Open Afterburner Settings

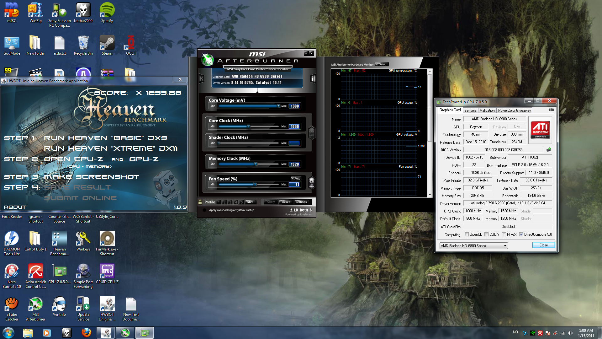[301, 202]
